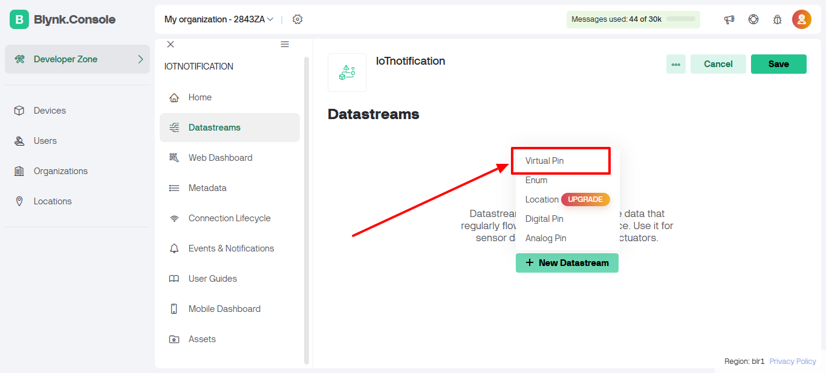Click the Organizations building icon
Image resolution: width=826 pixels, height=373 pixels.
click(19, 171)
